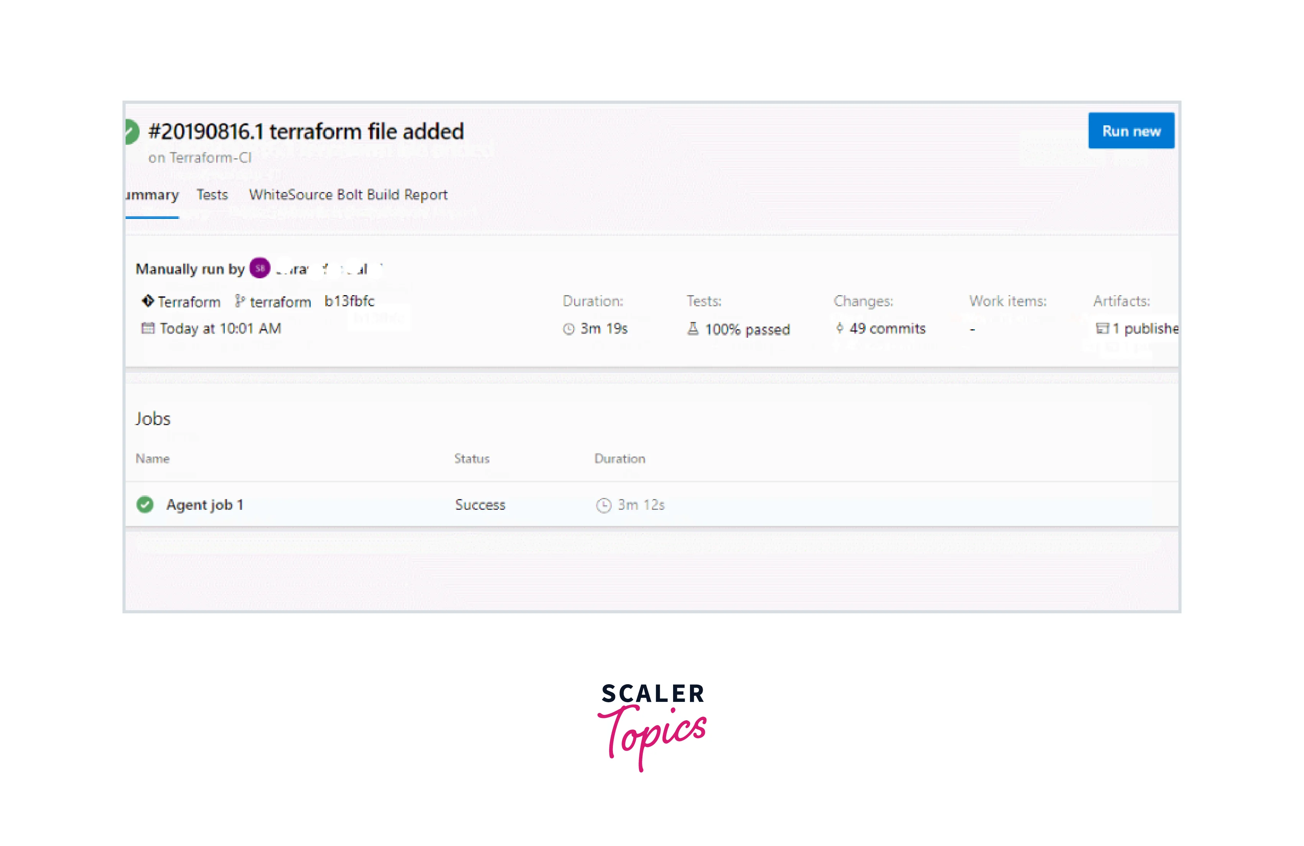Click the purple SB user avatar
This screenshot has height=846, width=1304.
point(260,268)
